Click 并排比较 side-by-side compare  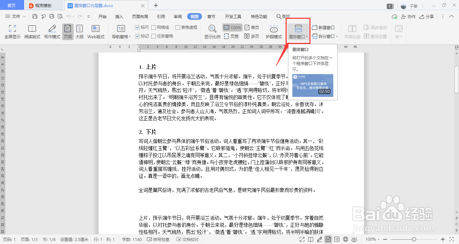click(352, 32)
